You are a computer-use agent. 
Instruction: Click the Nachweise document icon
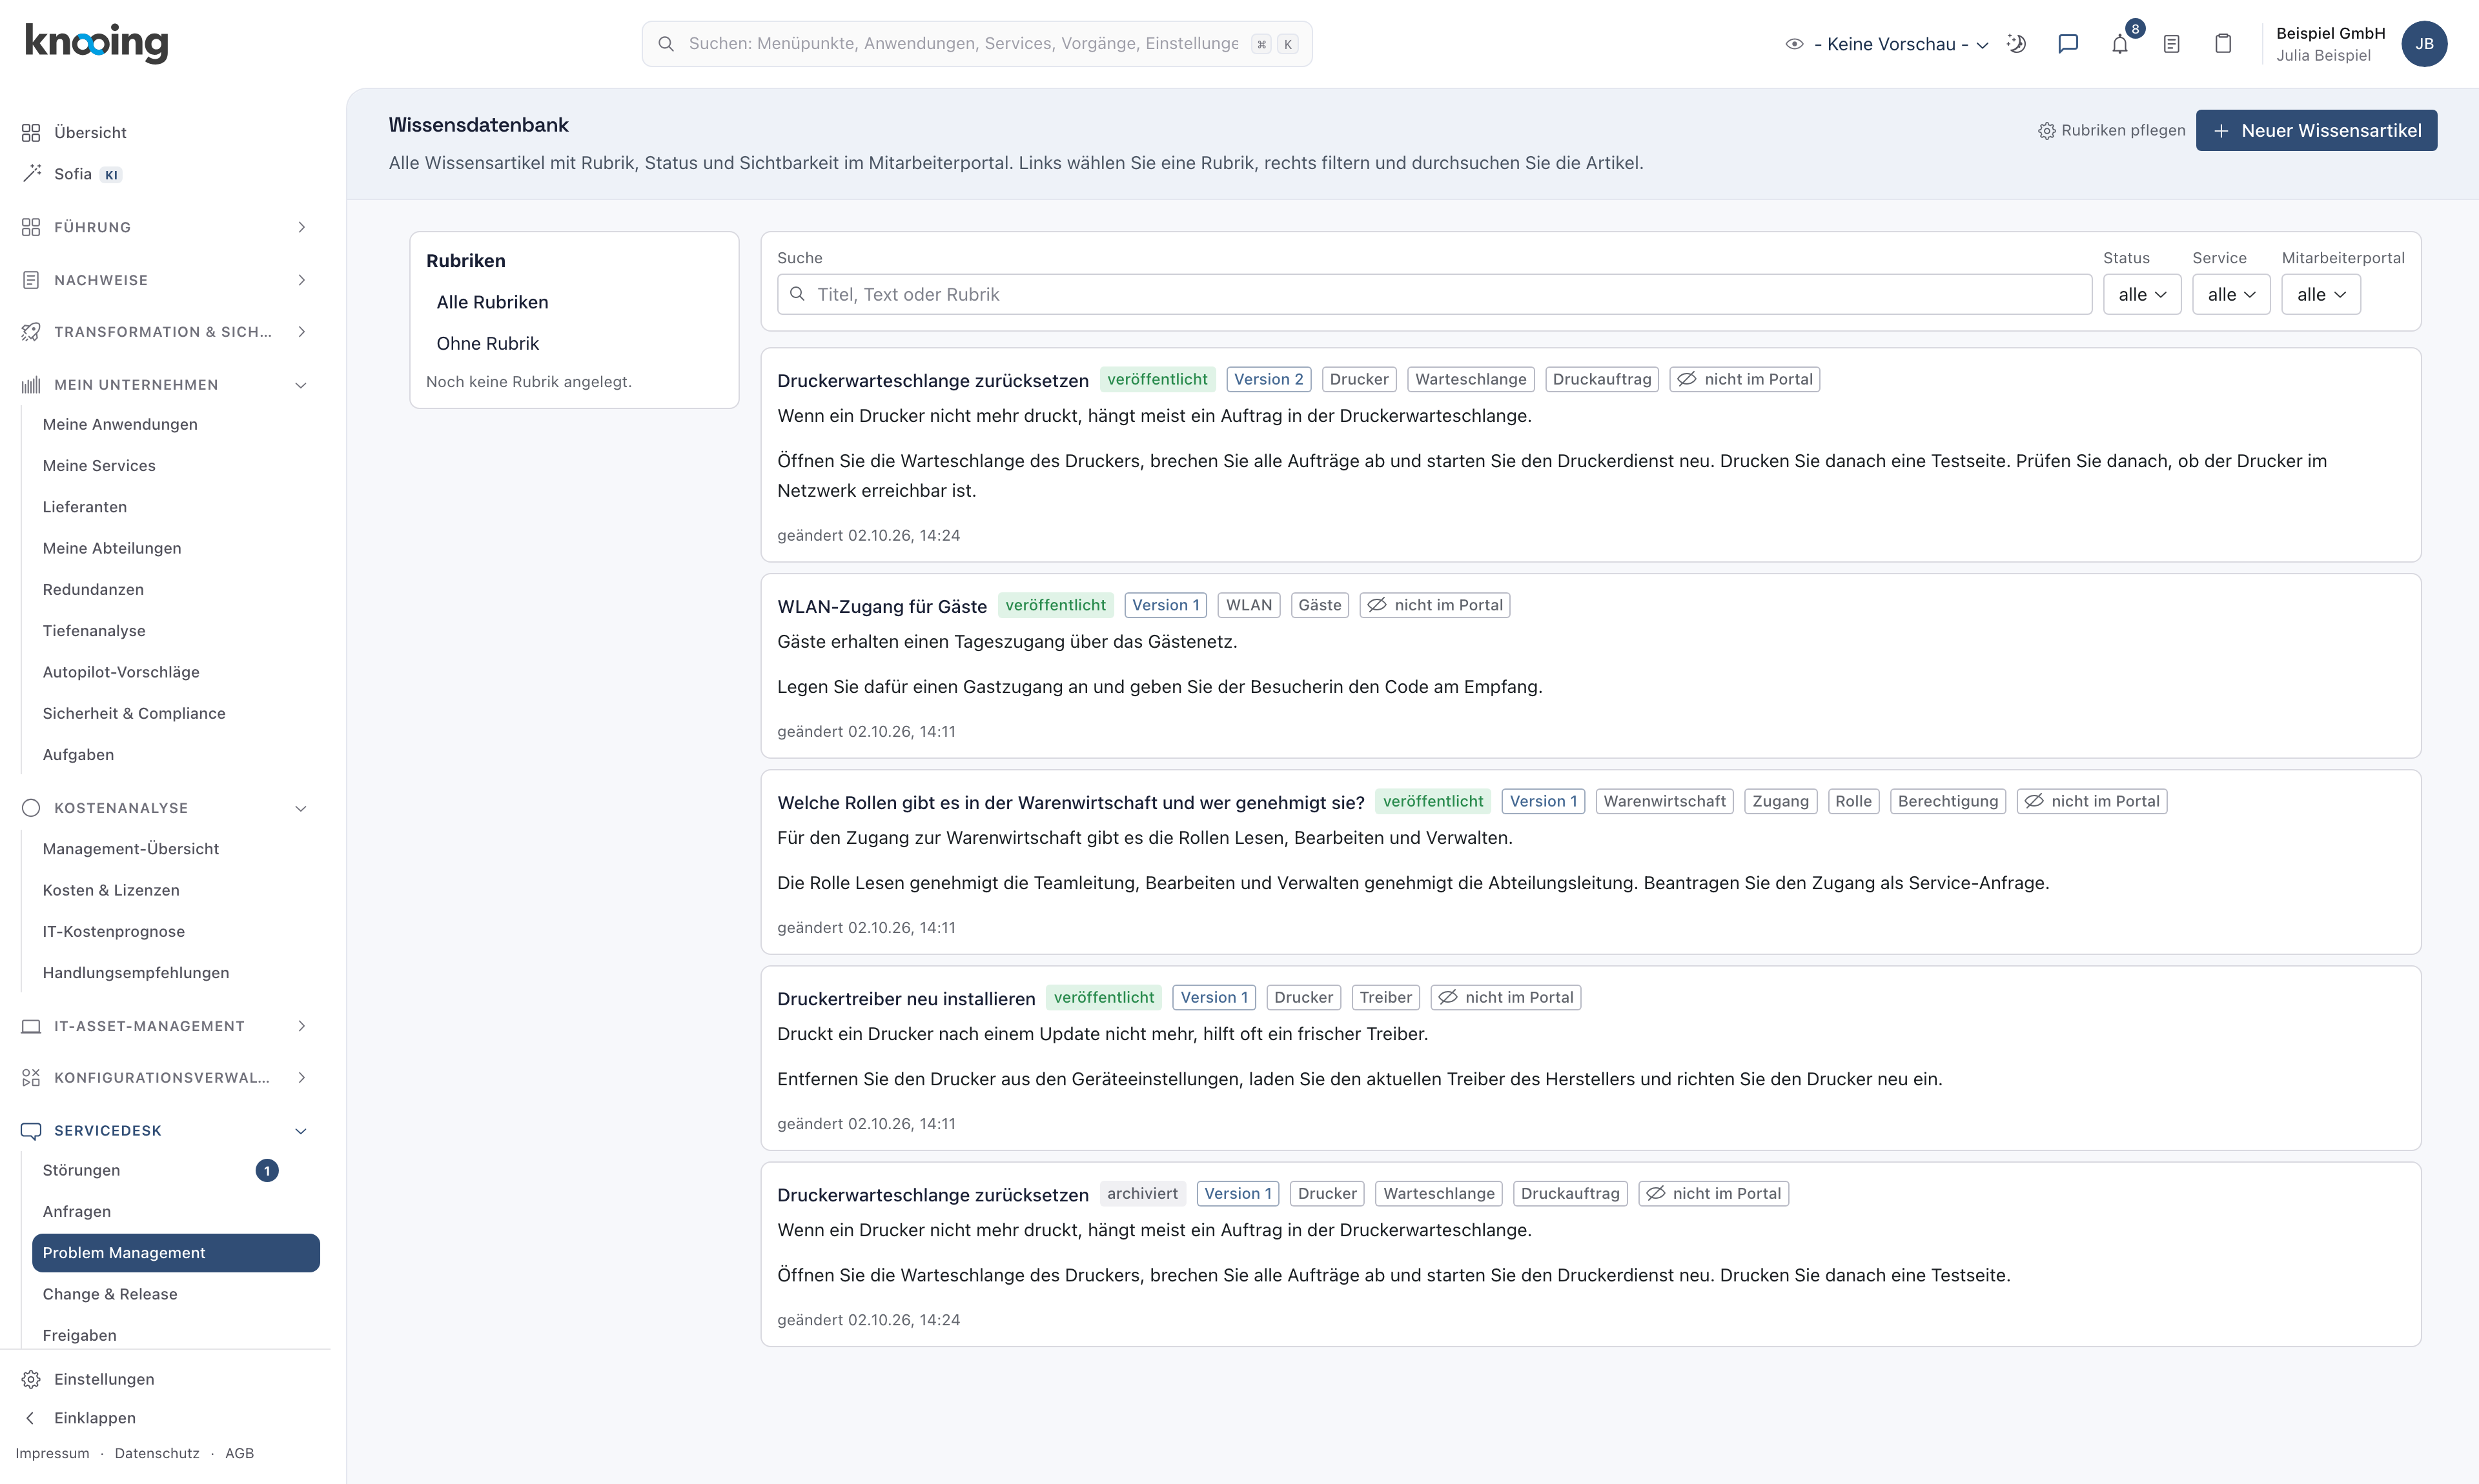point(31,280)
